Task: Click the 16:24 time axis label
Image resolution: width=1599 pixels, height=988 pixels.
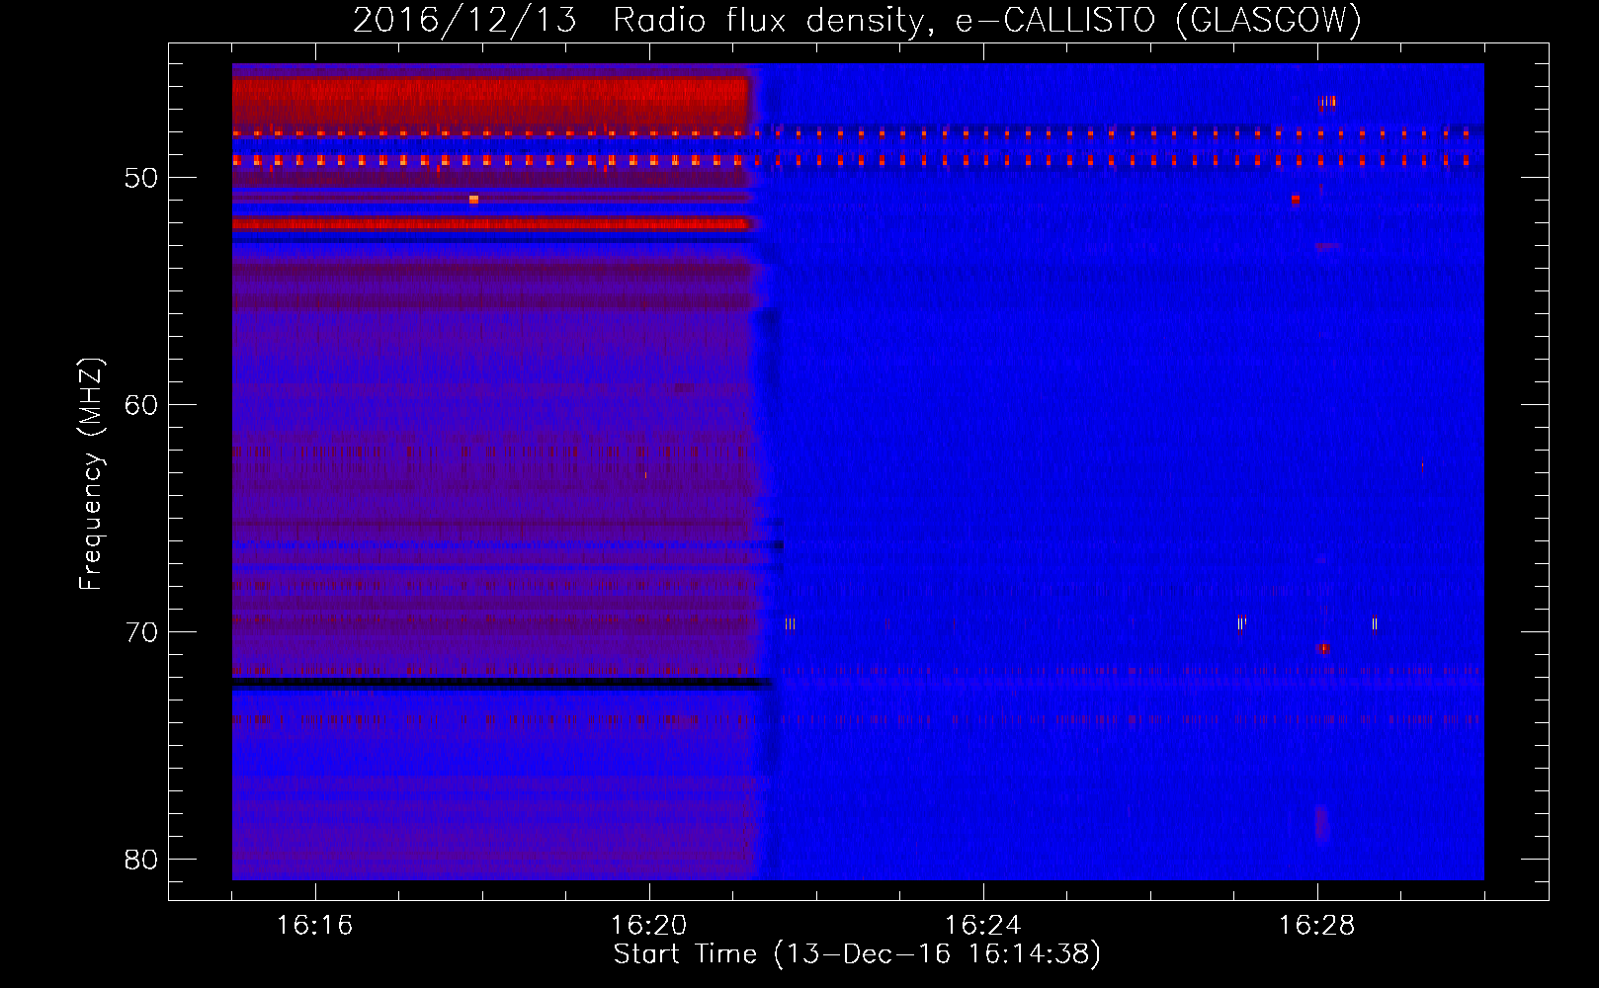Action: point(982,926)
